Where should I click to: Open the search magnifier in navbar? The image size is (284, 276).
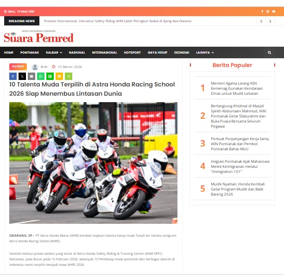coord(269,53)
